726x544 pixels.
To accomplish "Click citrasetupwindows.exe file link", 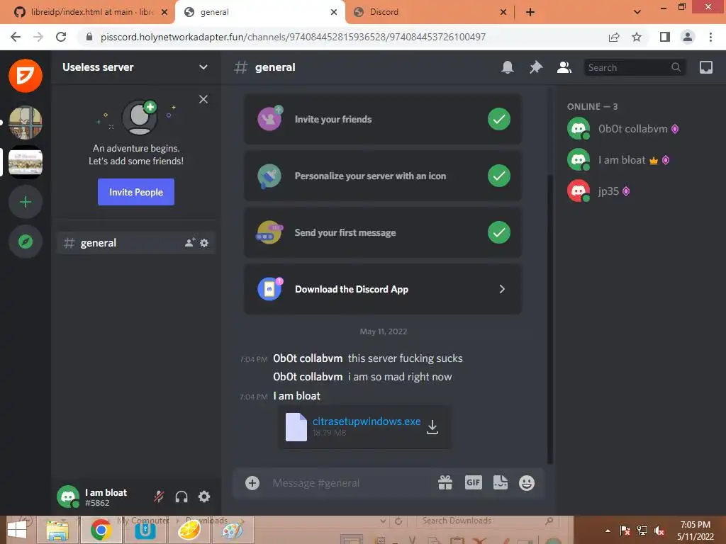I will [x=367, y=421].
